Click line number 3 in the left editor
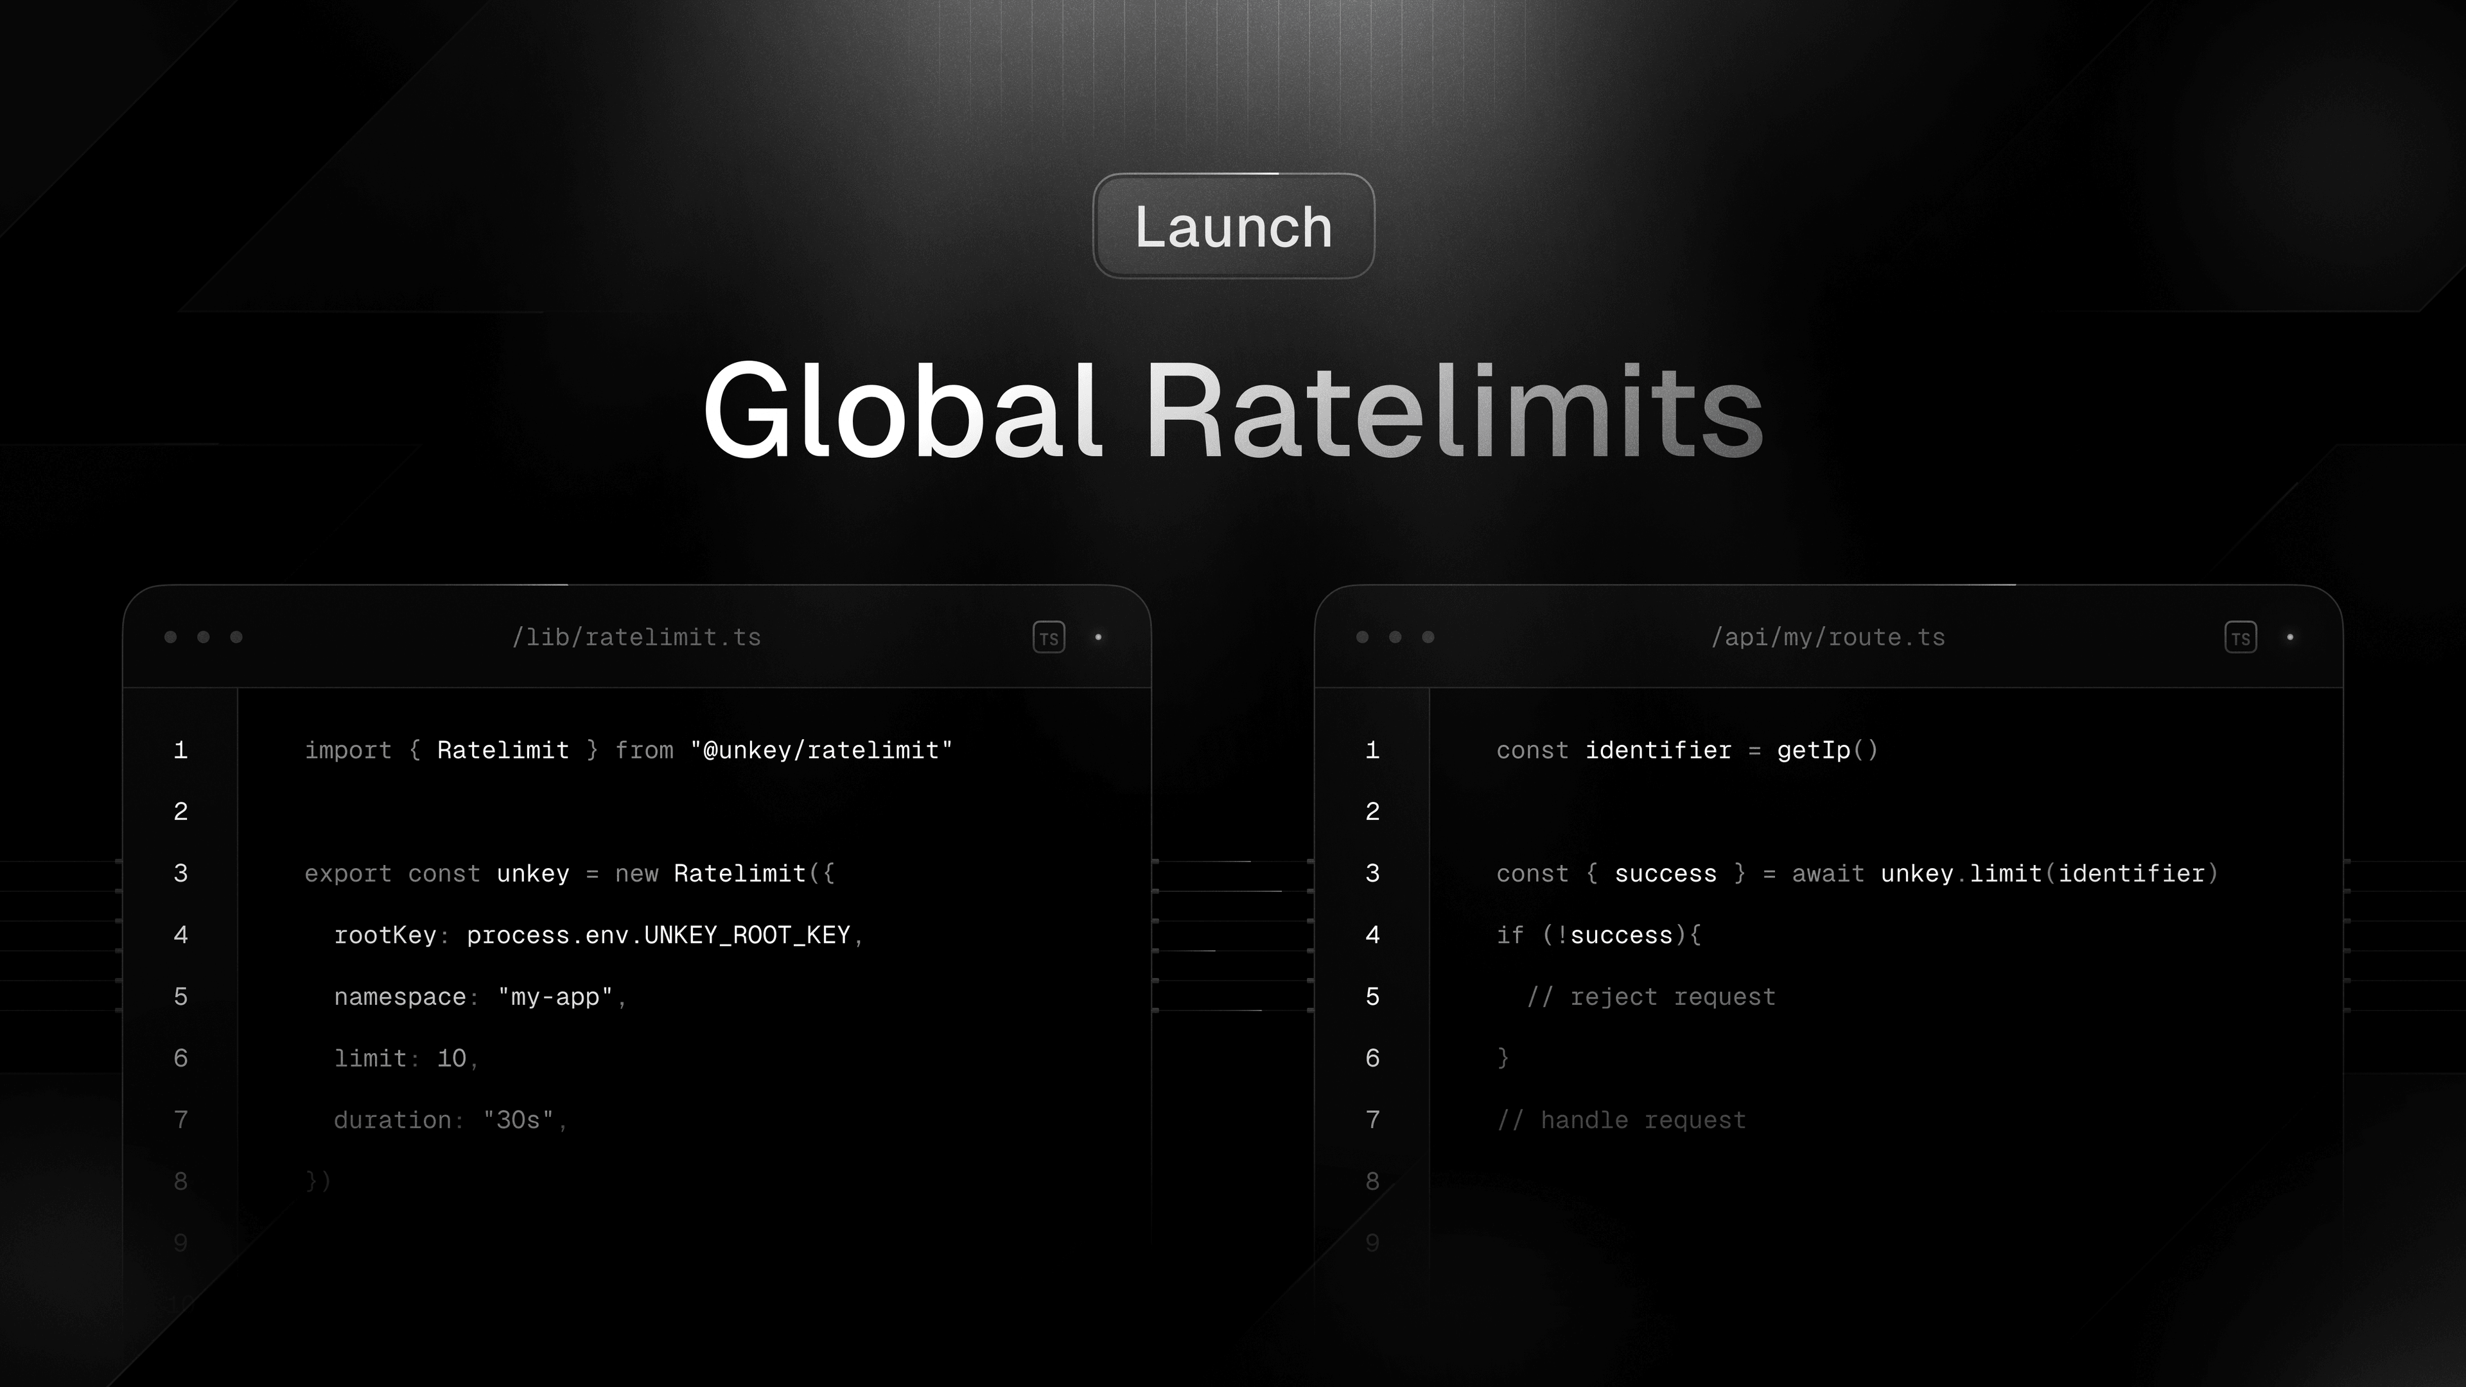This screenshot has width=2466, height=1387. click(180, 873)
